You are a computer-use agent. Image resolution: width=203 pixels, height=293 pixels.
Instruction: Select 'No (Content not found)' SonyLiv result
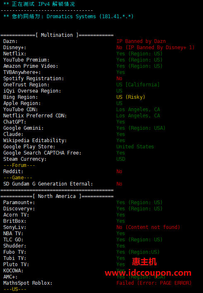coord(148,227)
